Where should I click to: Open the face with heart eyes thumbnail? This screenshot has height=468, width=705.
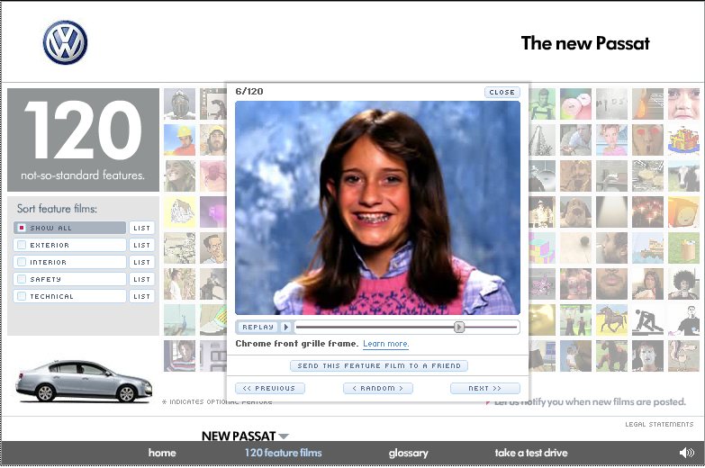click(x=647, y=139)
